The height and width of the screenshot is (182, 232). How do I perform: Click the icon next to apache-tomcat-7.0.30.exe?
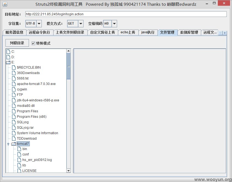click(x=14, y=84)
